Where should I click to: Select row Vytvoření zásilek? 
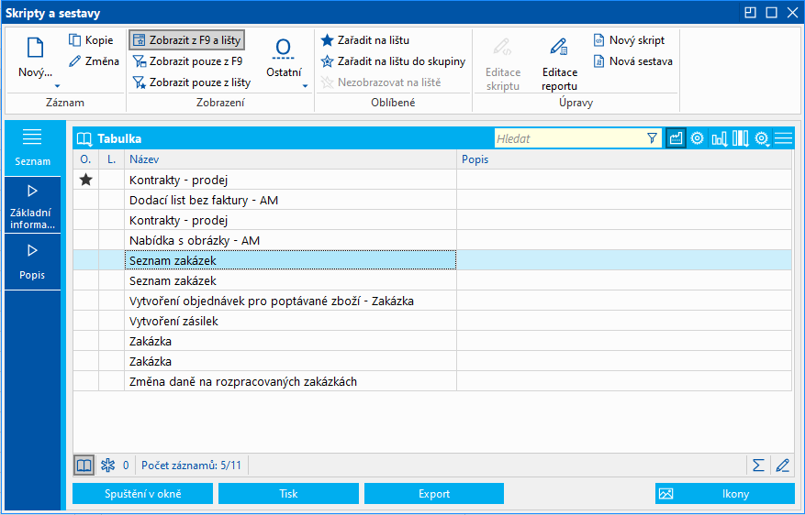[431, 321]
